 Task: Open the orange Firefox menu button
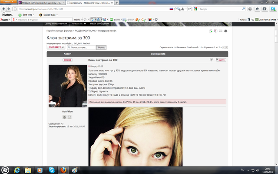click(x=8, y=2)
